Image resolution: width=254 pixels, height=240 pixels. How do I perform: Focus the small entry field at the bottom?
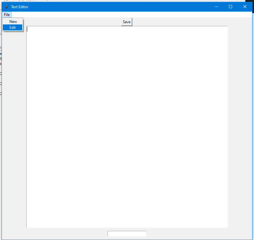point(127,234)
